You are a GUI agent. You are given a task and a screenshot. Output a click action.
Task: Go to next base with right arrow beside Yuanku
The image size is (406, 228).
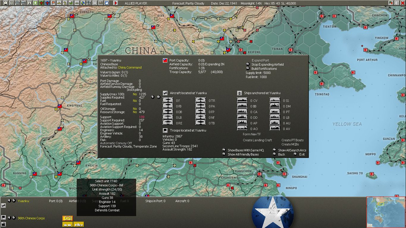pyautogui.click(x=14, y=200)
